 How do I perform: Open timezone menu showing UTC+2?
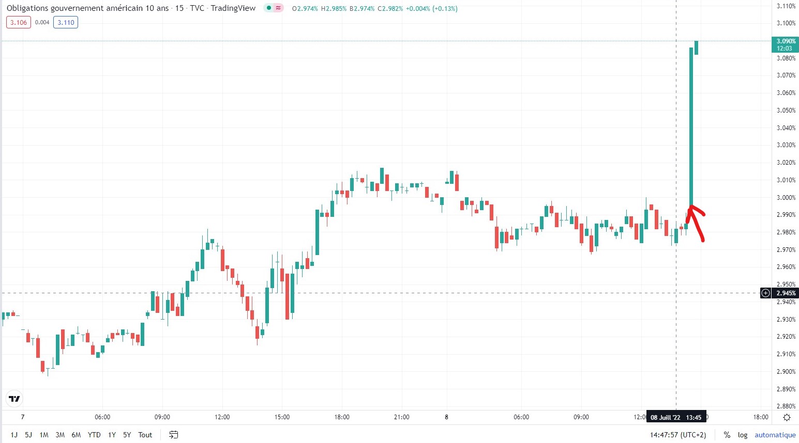tap(678, 435)
